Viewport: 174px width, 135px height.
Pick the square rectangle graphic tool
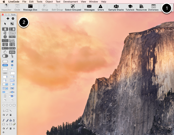pos(14,105)
